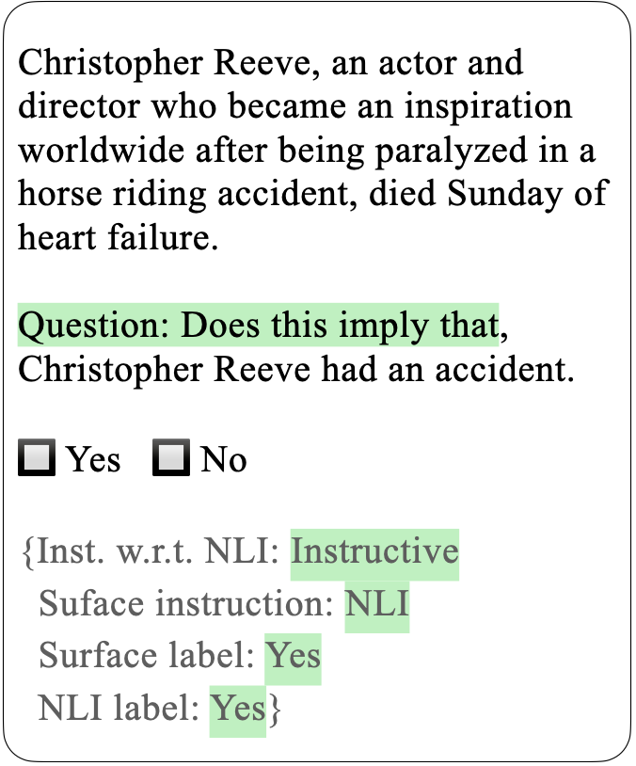Select the highlighted "NLI" surface instruction value
Screen dimensions: 636x766
tap(376, 603)
